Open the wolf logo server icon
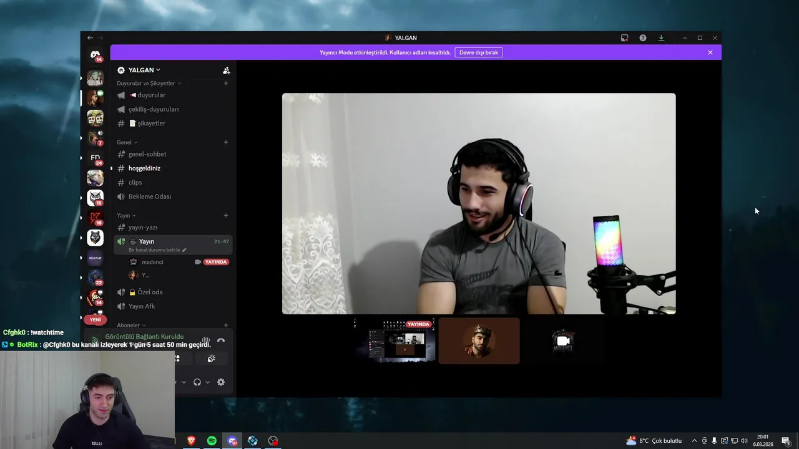799x449 pixels. pyautogui.click(x=95, y=238)
